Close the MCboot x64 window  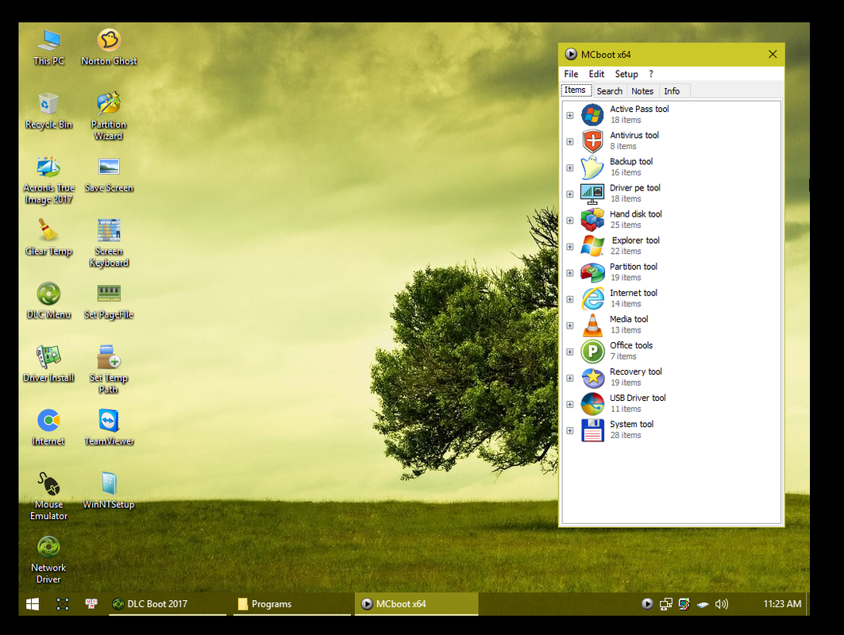773,54
